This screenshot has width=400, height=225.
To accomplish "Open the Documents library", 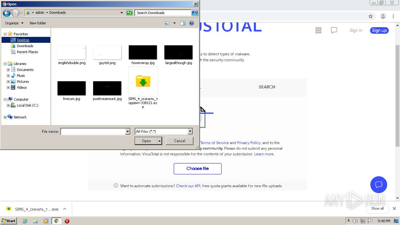I will pyautogui.click(x=25, y=70).
